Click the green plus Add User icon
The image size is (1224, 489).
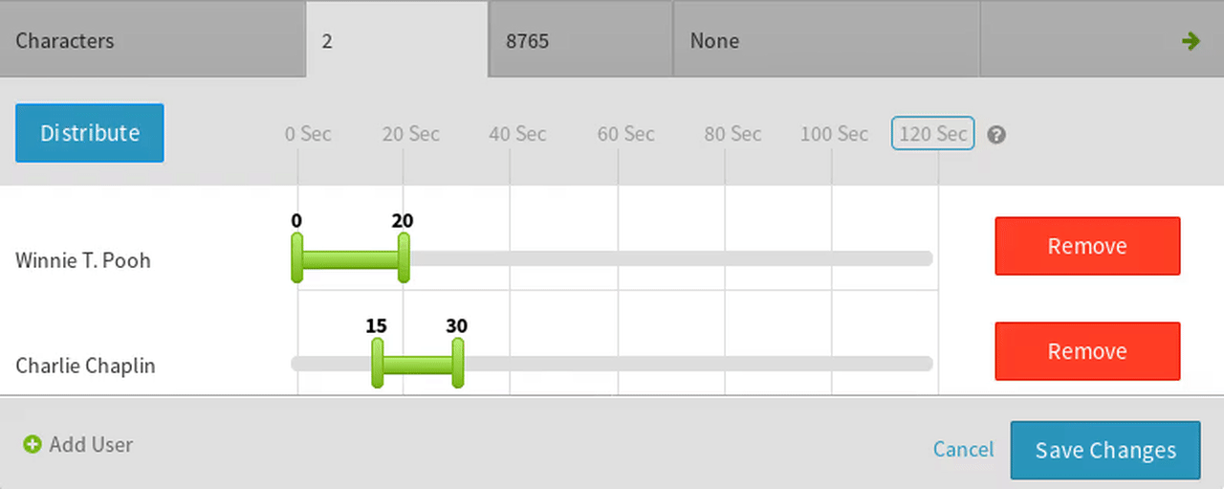point(33,444)
